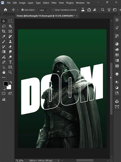Toggle Quick Mask mode
Image resolution: width=121 pixels, height=162 pixels.
point(4,93)
